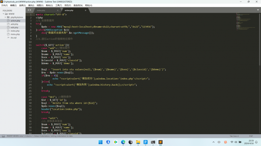Image resolution: width=261 pixels, height=146 pixels.
Task: Open the Windows Start menu
Action: point(100,142)
